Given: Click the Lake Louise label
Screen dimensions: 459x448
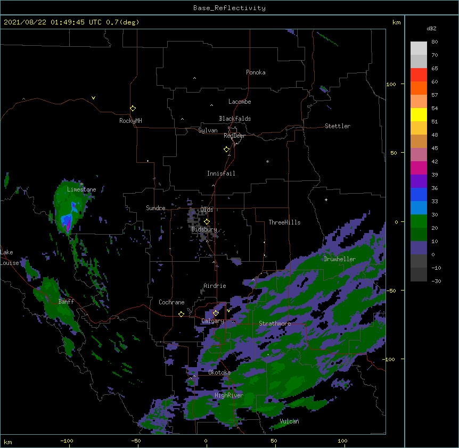Looking at the screenshot, I should click(x=10, y=258).
